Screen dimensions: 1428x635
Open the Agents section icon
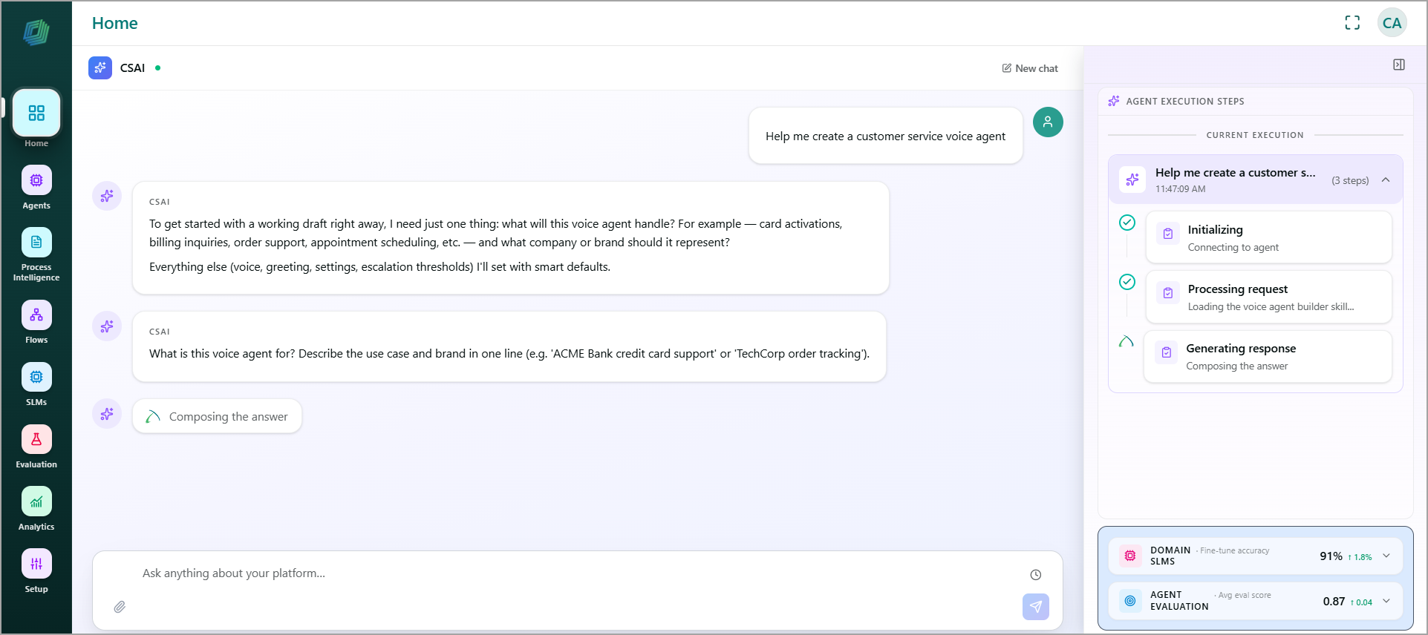[x=36, y=180]
